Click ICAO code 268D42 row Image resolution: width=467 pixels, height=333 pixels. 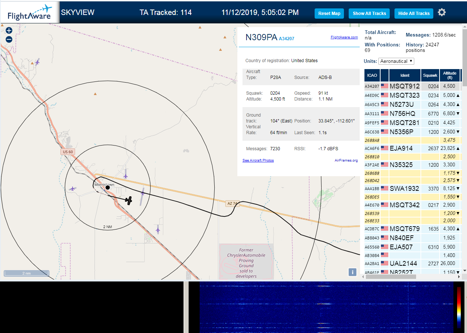(412, 180)
